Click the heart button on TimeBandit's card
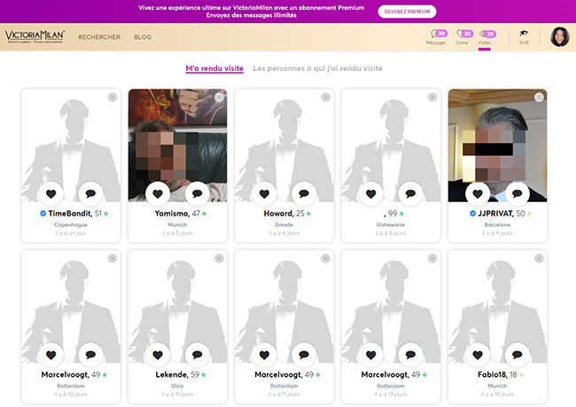576x407 pixels. 51,193
